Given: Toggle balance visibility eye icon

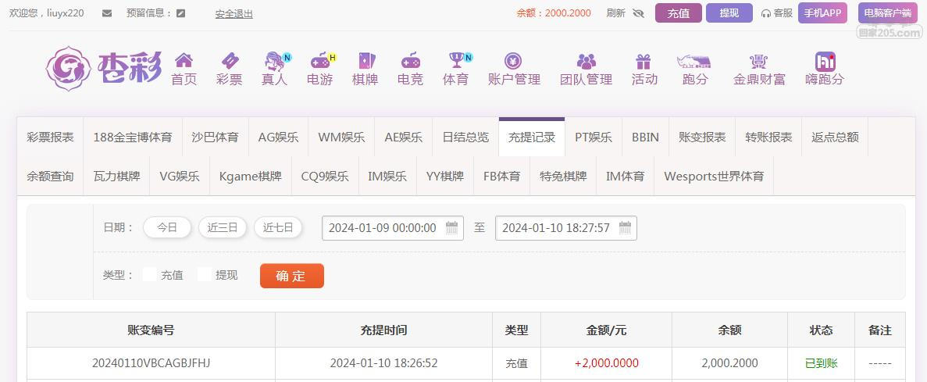Looking at the screenshot, I should click(638, 13).
